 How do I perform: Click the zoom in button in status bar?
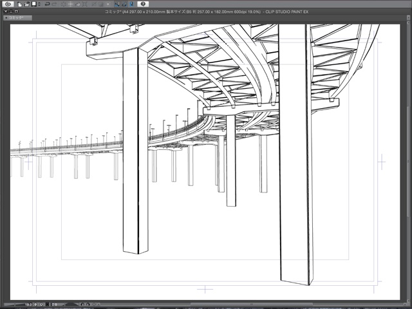tap(41, 304)
